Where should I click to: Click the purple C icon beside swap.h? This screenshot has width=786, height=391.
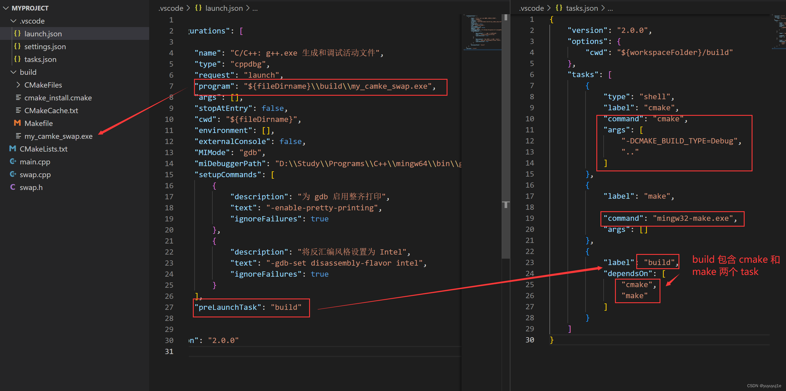[x=13, y=187]
